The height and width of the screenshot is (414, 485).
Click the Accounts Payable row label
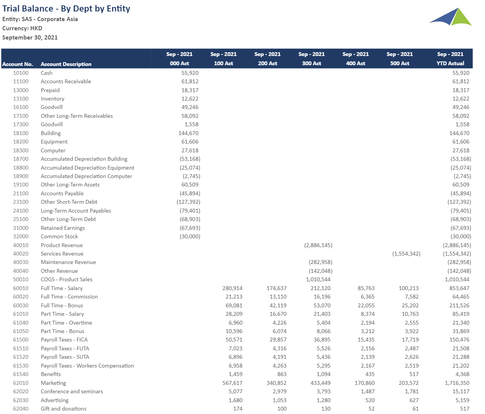(62, 193)
